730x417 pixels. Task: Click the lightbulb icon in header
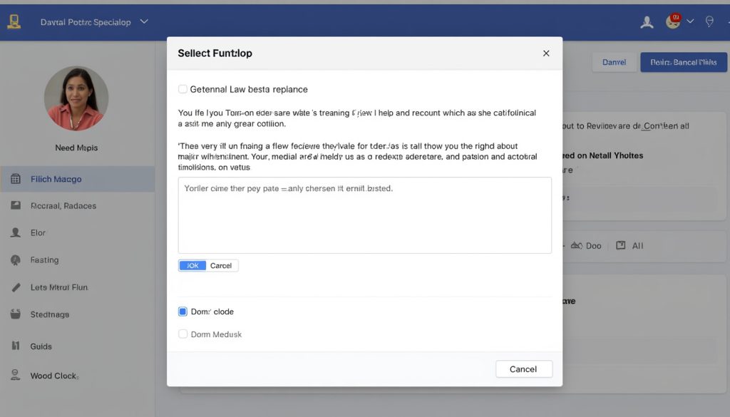[709, 21]
